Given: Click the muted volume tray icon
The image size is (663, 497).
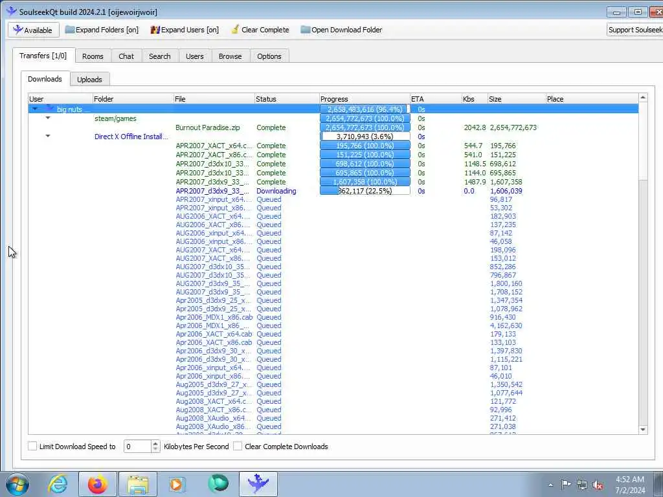Looking at the screenshot, I should pyautogui.click(x=598, y=485).
